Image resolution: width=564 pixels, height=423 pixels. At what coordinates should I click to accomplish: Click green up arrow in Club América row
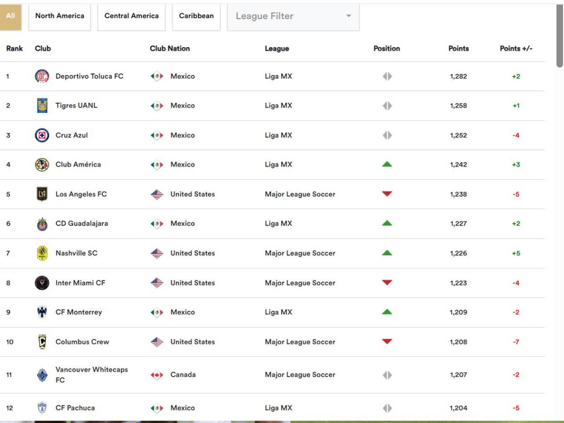(387, 164)
